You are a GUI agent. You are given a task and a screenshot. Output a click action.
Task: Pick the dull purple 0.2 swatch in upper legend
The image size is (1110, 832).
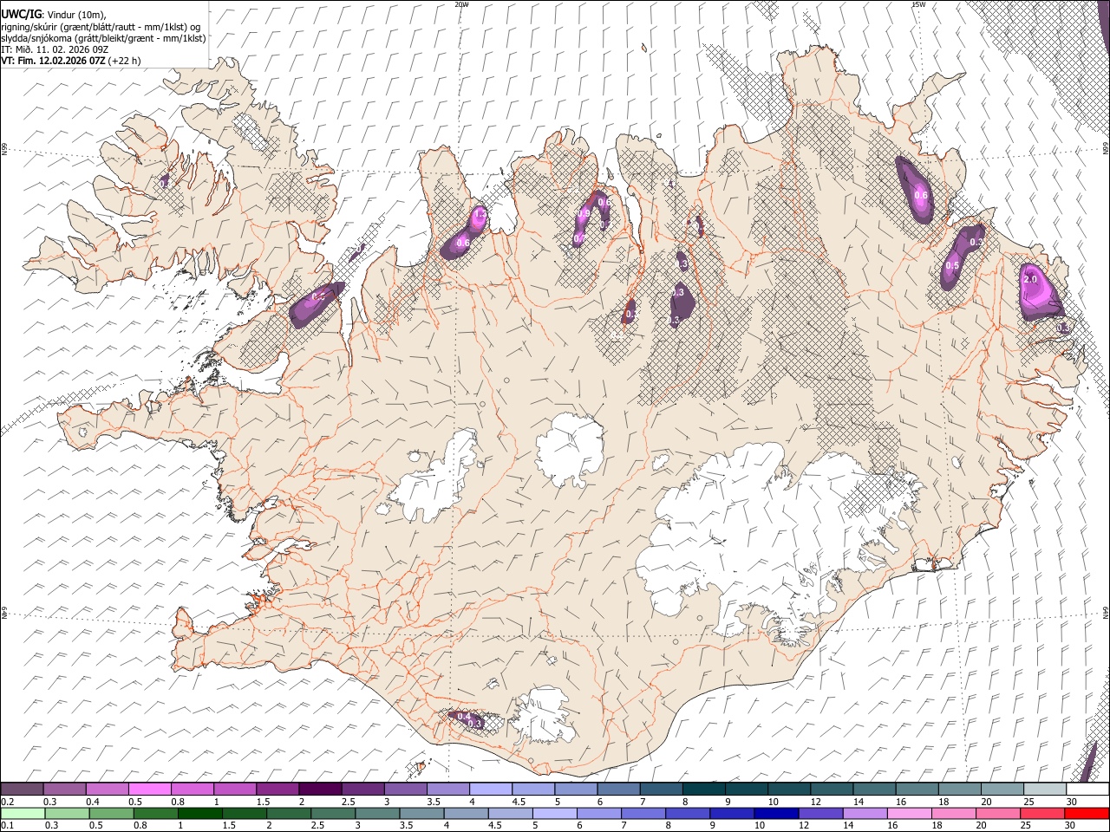[x=23, y=790]
